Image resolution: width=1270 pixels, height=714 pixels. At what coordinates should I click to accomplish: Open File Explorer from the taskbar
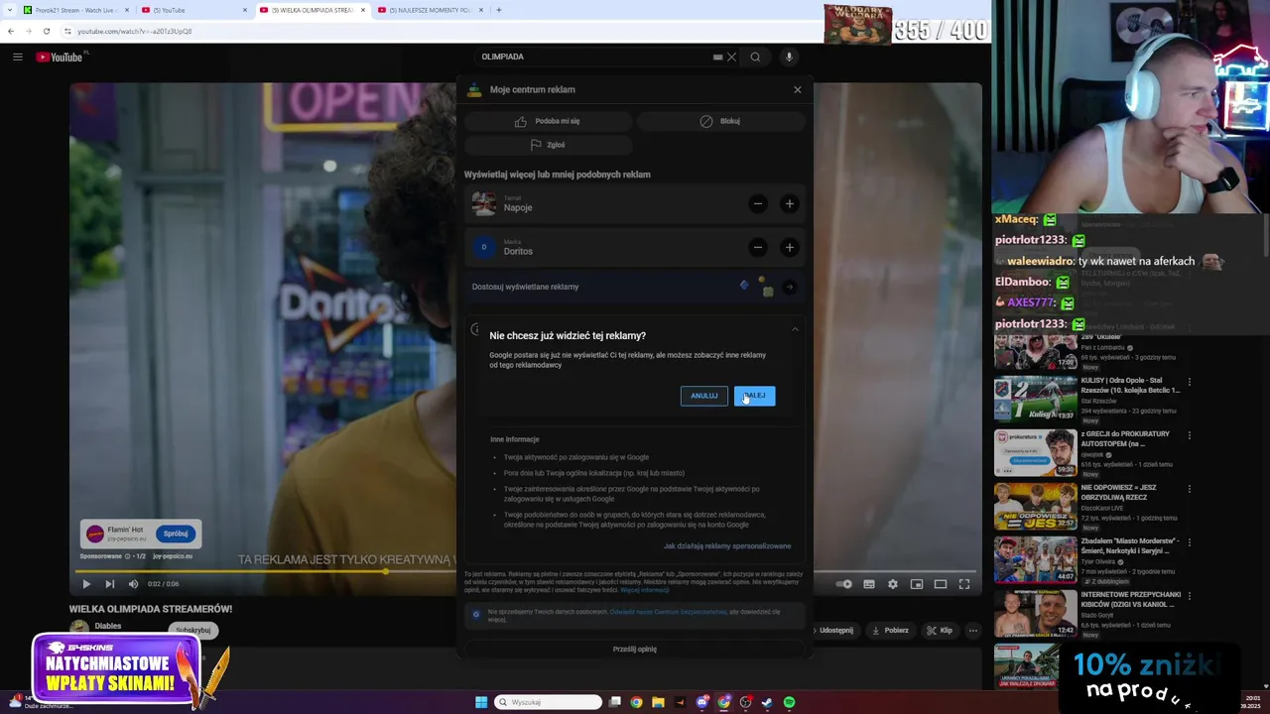tap(658, 702)
